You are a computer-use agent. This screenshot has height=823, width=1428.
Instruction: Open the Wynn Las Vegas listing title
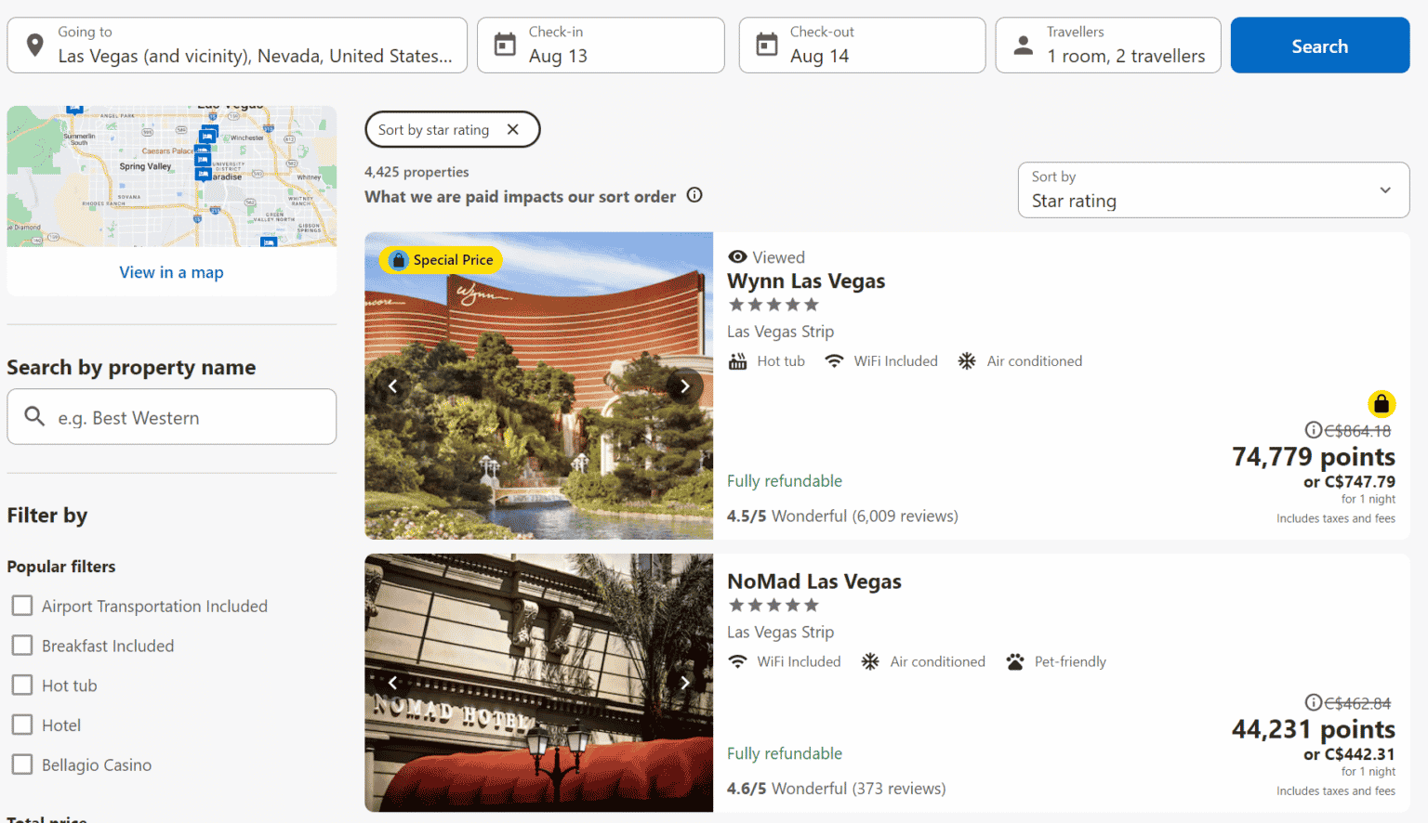[806, 281]
